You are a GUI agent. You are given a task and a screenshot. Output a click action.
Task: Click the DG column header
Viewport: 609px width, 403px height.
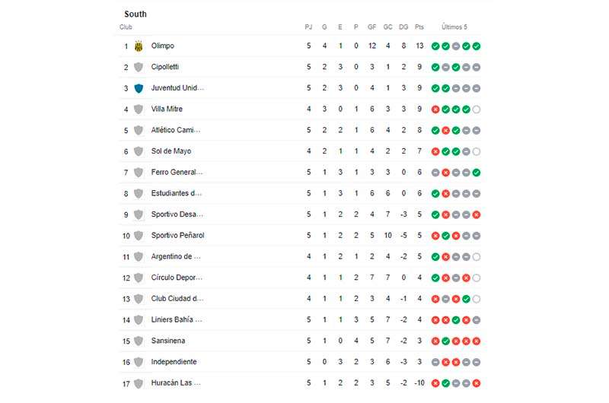403,27
